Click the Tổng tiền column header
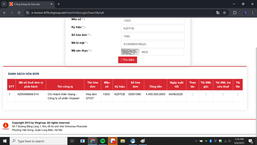 155,85
